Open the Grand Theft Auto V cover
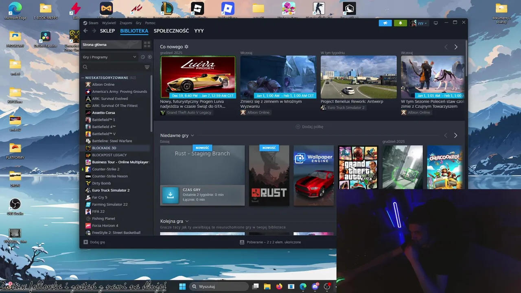 point(358,168)
